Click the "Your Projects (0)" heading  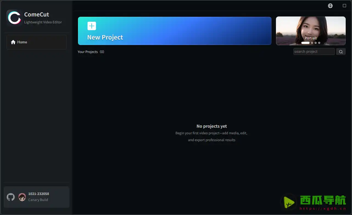[x=91, y=52]
